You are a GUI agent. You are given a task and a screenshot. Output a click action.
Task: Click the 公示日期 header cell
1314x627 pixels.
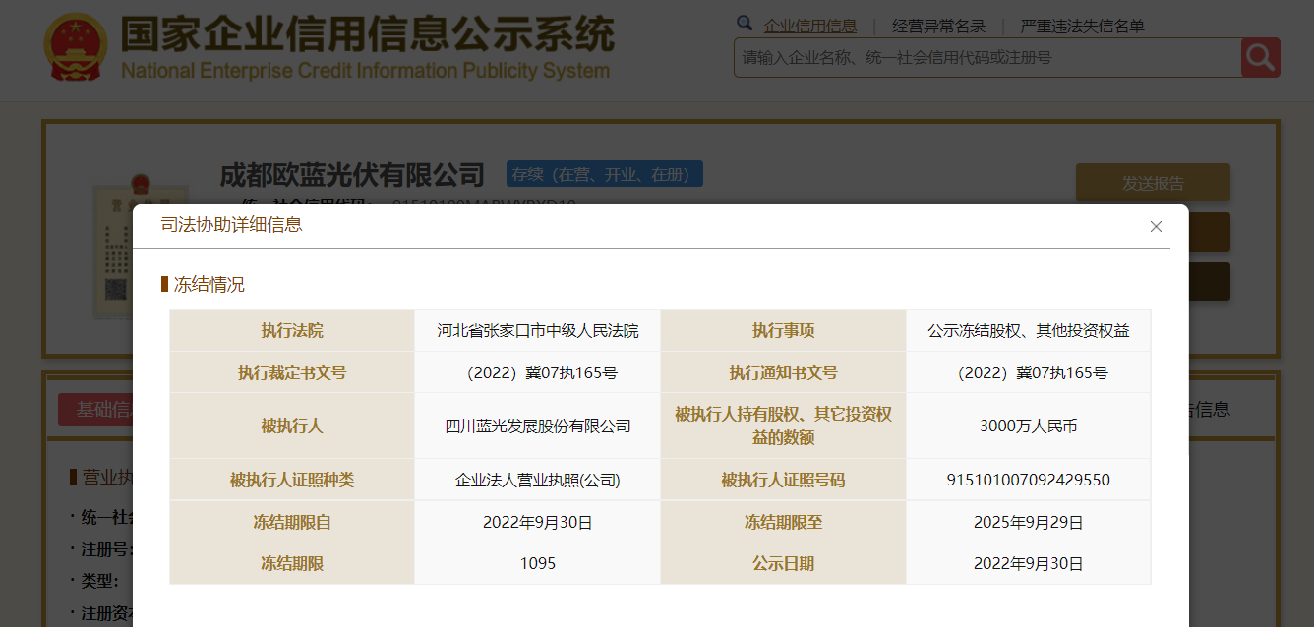coord(784,563)
